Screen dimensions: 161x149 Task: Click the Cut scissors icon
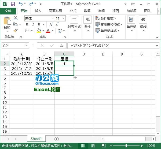coord(16,18)
